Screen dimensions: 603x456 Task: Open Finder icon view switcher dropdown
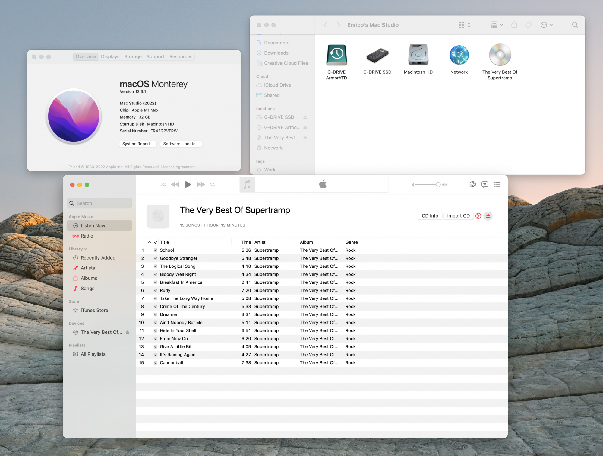coord(464,25)
